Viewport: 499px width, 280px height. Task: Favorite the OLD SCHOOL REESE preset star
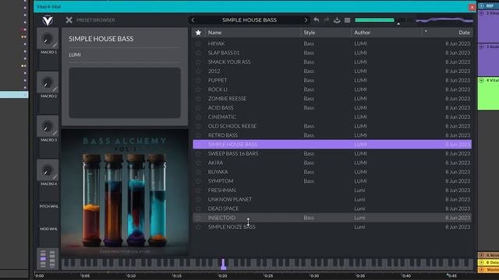click(198, 126)
